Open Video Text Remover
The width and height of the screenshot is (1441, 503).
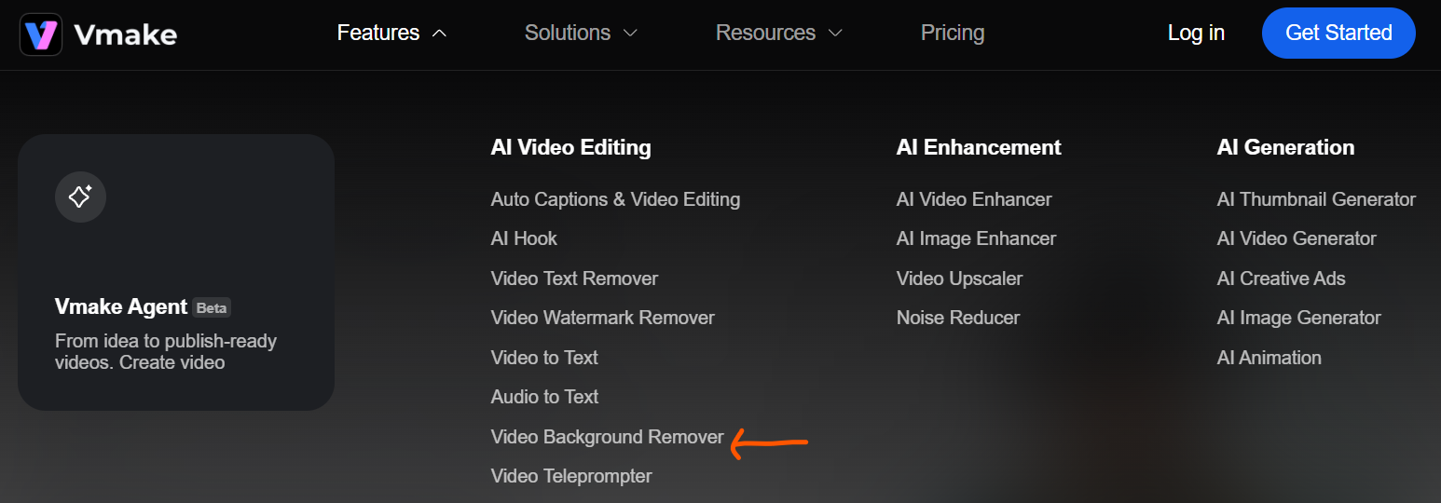tap(574, 279)
